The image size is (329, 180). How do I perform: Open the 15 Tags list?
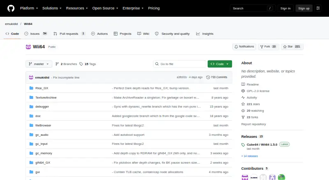pyautogui.click(x=88, y=64)
